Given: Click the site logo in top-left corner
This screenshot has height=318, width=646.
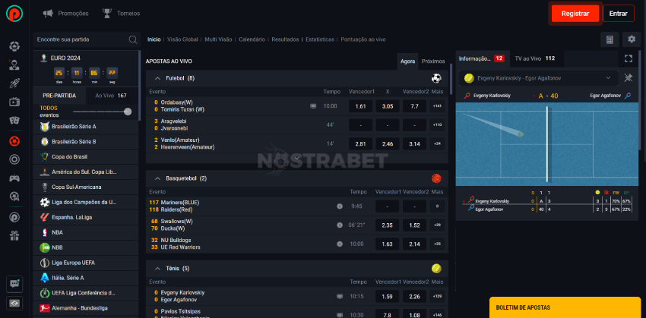Looking at the screenshot, I should pos(14,14).
